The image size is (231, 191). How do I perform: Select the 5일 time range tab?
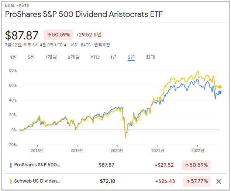tap(31, 57)
